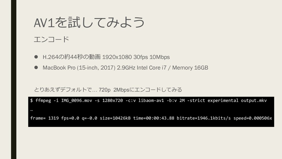Click the bitrate=1946.1kbits/s value
The width and height of the screenshot is (282, 159).
[x=204, y=118]
